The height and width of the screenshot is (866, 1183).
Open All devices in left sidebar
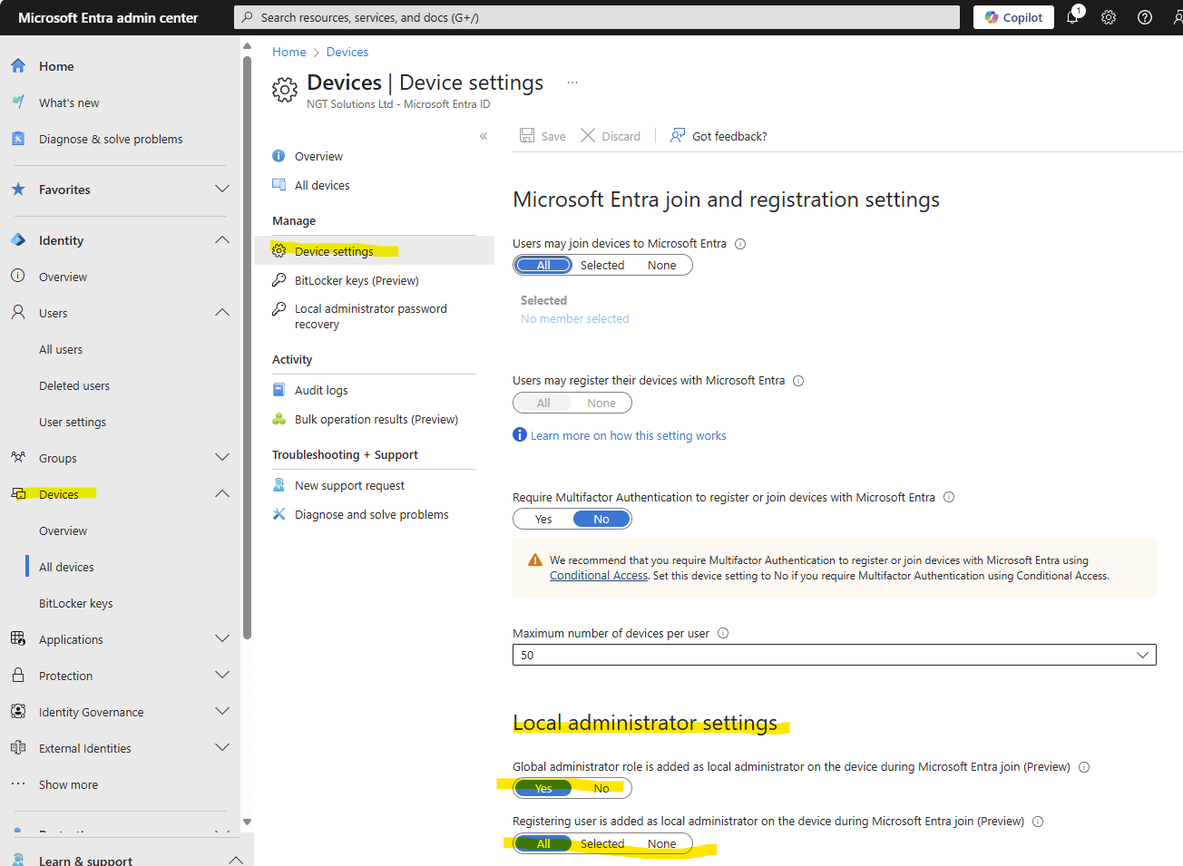pyautogui.click(x=66, y=567)
